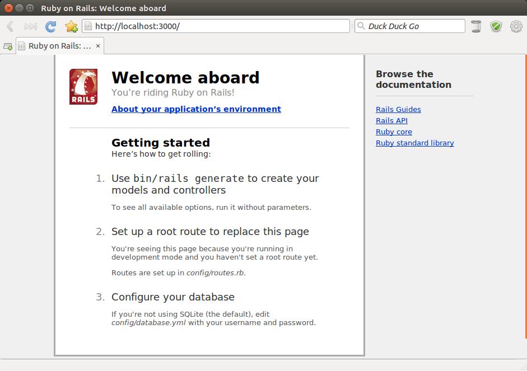Click 'To see all available options' sentence
The image size is (527, 371).
[x=211, y=208]
